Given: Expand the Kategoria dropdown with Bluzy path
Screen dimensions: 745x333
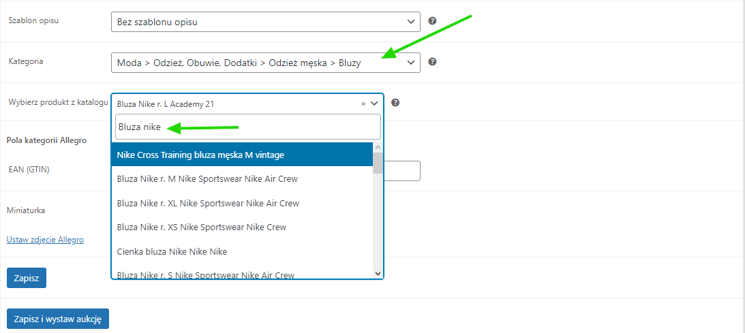Looking at the screenshot, I should point(265,63).
